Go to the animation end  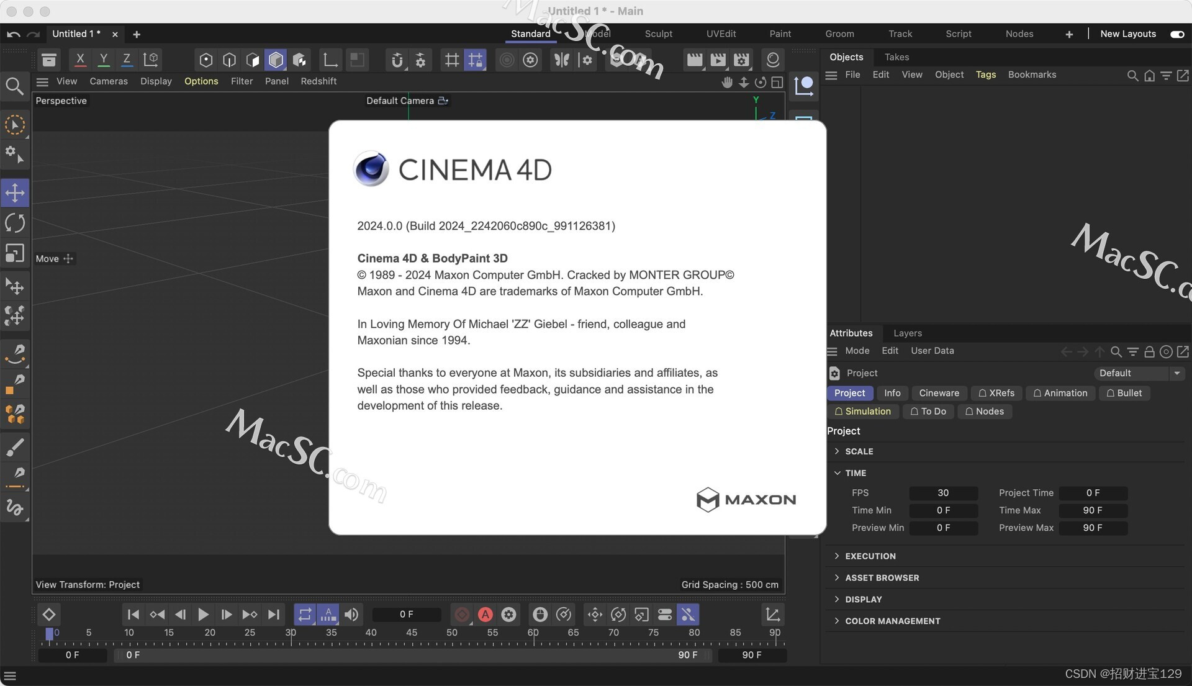click(273, 615)
